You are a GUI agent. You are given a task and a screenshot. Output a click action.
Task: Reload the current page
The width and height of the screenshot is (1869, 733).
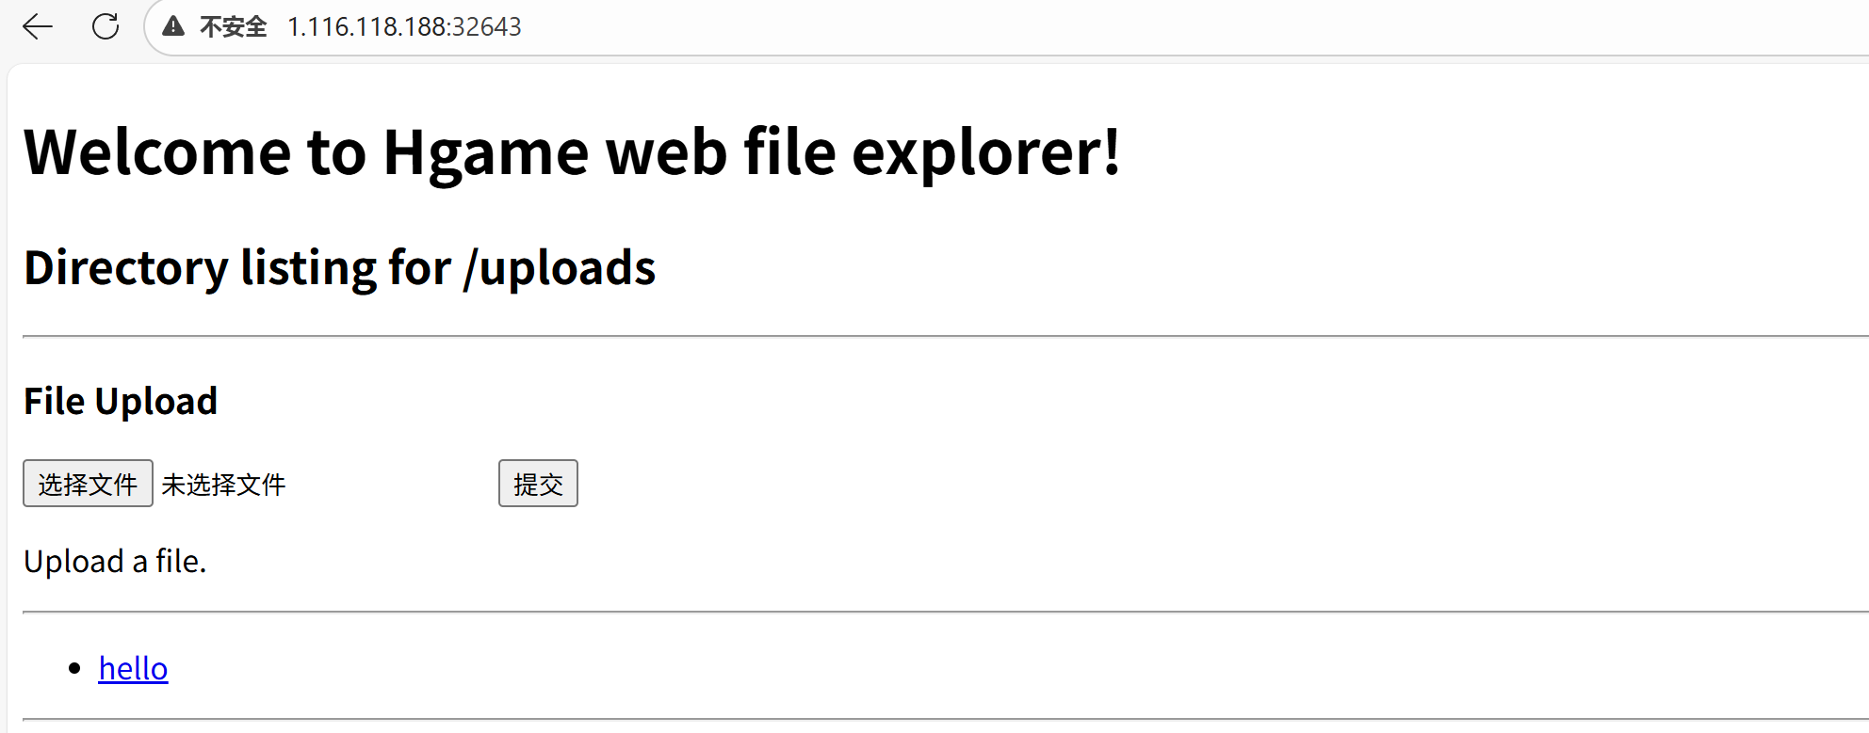tap(106, 26)
